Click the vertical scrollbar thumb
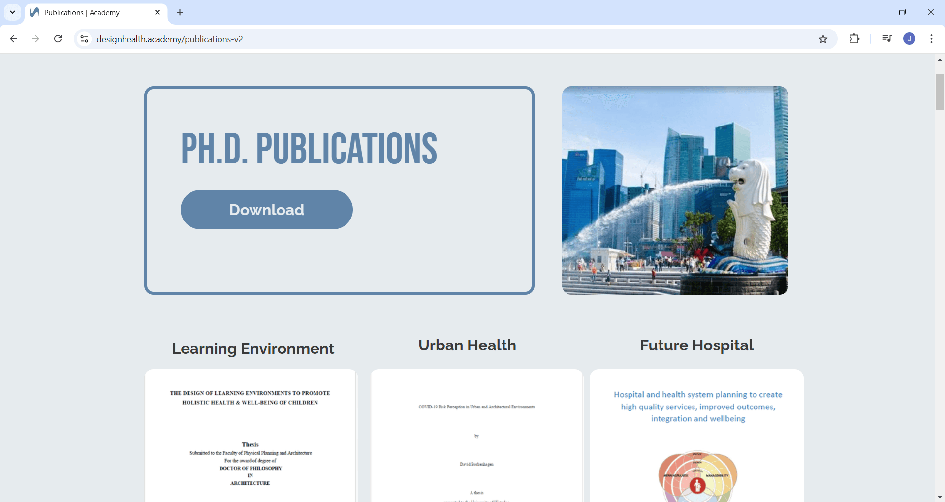945x502 pixels. tap(940, 92)
